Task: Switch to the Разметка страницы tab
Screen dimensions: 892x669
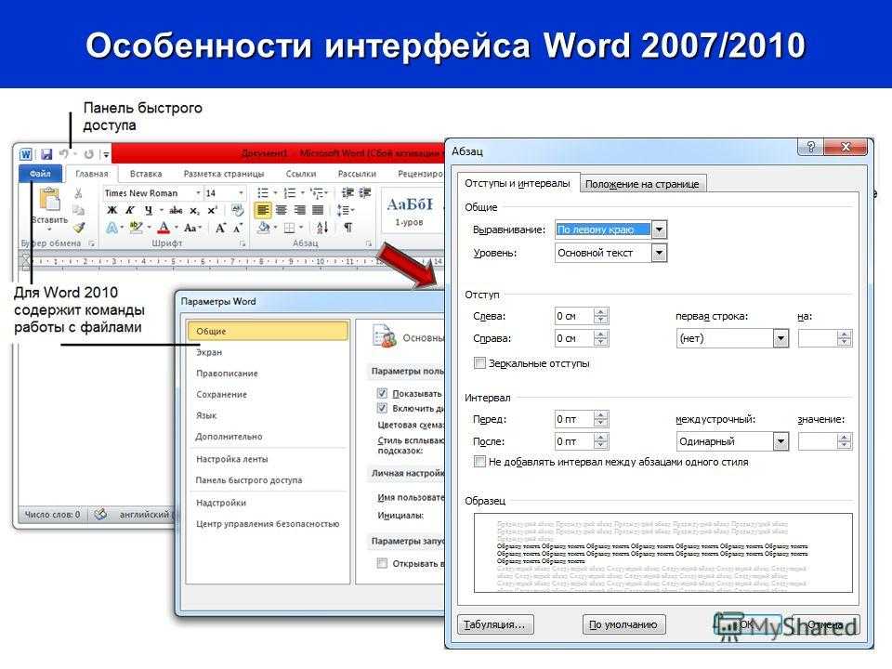Action: pos(224,174)
